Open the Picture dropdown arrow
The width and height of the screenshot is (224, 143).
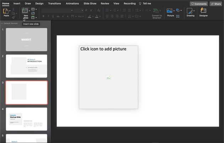click(x=174, y=11)
